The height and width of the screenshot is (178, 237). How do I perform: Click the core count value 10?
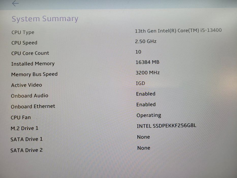(x=138, y=52)
